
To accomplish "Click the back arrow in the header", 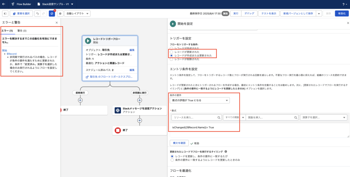I will click(x=3, y=4).
